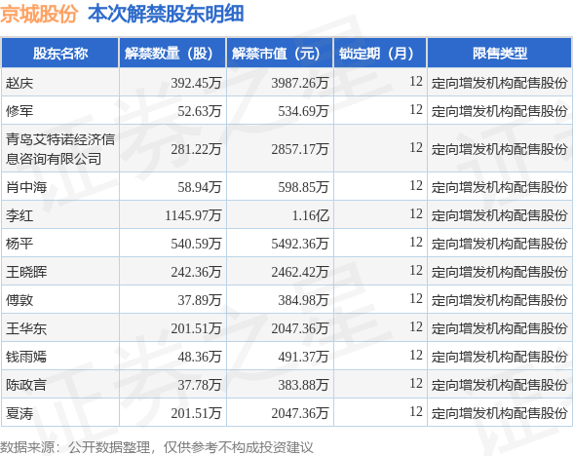Image resolution: width=573 pixels, height=456 pixels.
Task: Click shareholder name 李红
Action: [x=19, y=215]
